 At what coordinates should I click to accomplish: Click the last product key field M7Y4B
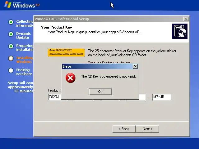click(162, 97)
